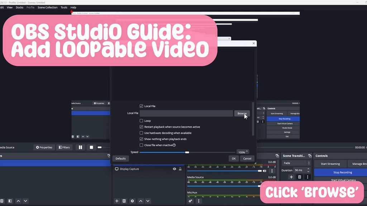This screenshot has width=367, height=206.
Task: Open the Fade scene transition dropdown
Action: coord(296,163)
